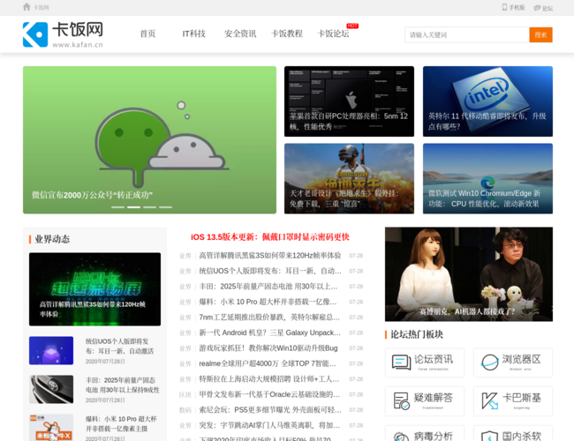Open the 绝地求生 PUBG article card
Image resolution: width=574 pixels, height=441 pixels.
coord(349,178)
